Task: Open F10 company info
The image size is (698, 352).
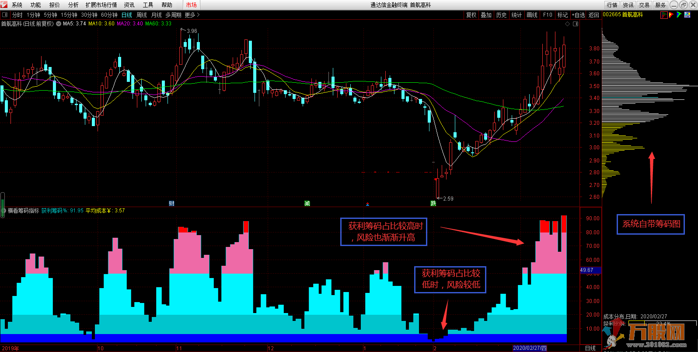Action: coord(548,15)
